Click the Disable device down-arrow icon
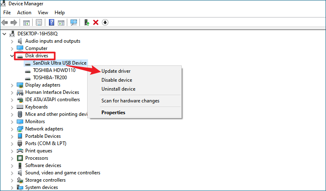 tap(105, 22)
